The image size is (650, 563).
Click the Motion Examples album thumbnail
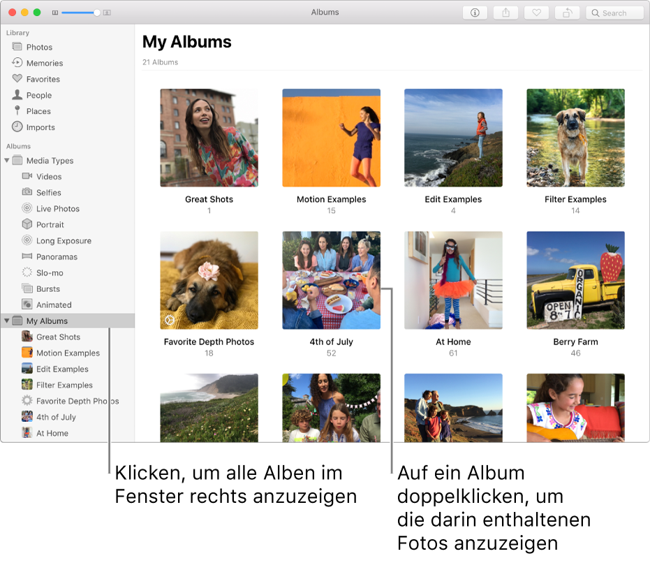(331, 138)
